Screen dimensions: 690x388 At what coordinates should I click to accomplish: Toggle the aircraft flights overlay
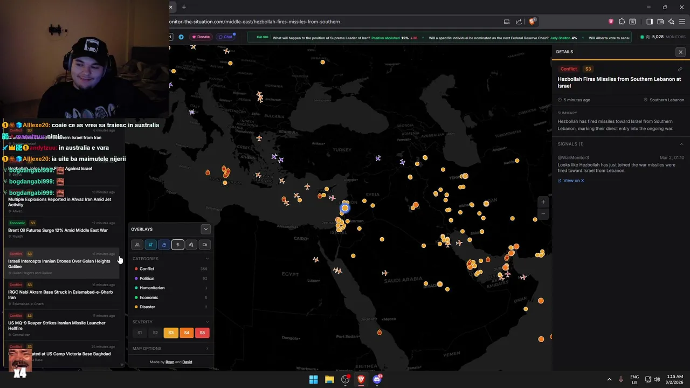click(x=150, y=245)
